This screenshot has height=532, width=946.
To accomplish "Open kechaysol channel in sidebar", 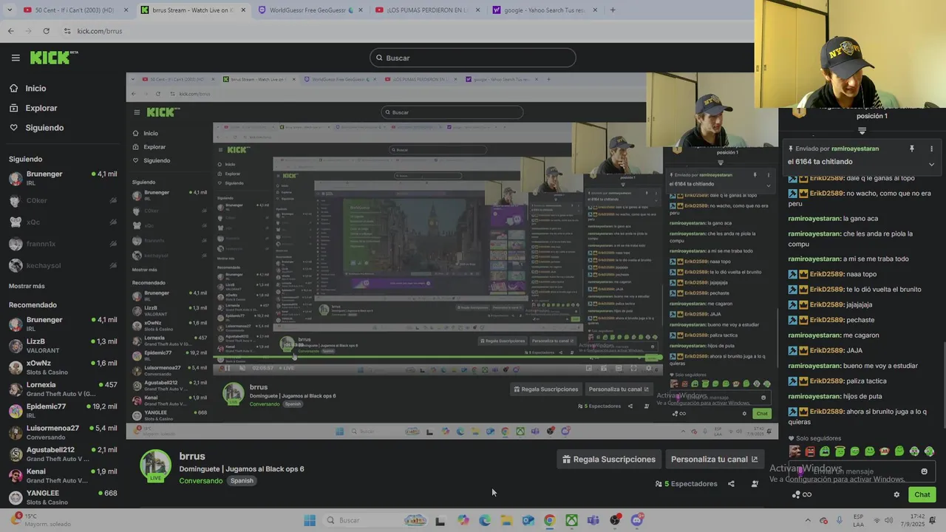I will click(x=63, y=265).
